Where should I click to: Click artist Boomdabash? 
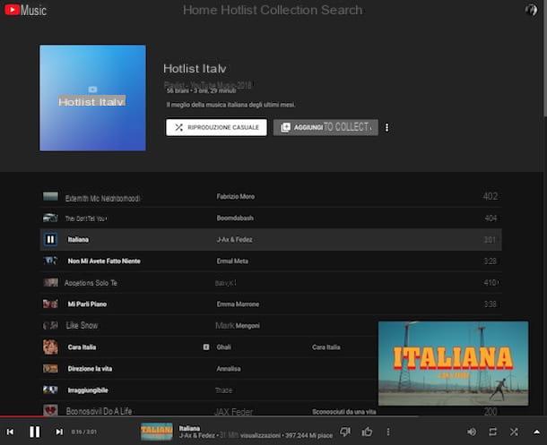(x=235, y=218)
